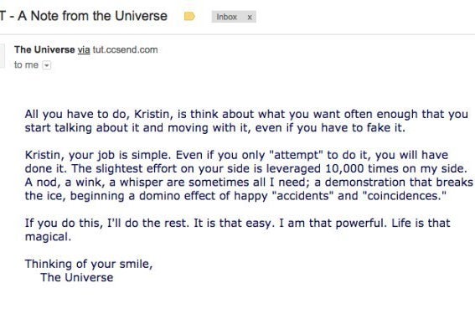Remove the Inbox label with its x
475x314 pixels.
(250, 18)
